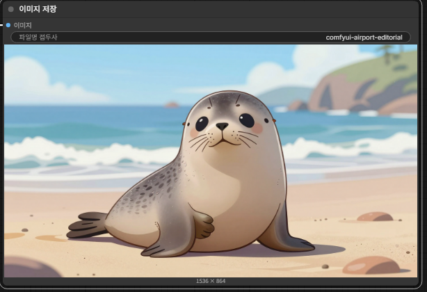Screen dimensions: 427x292
Task: Click the blurry rock at preview bottom-left
Action: click(x=31, y=267)
